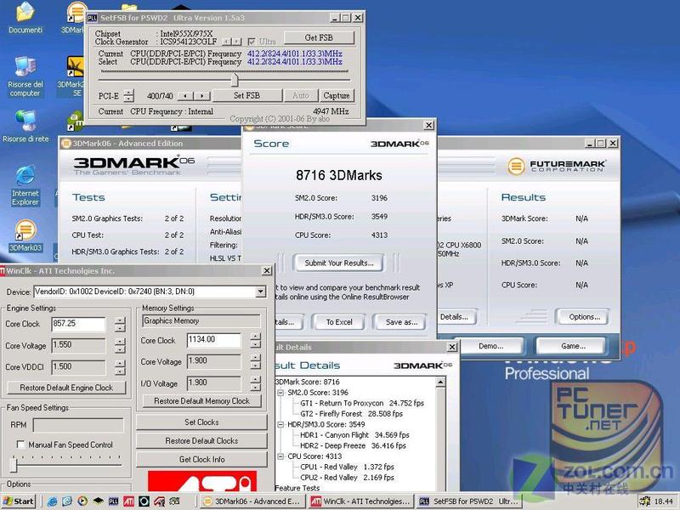Select GT2 - Firefly Forest row

click(x=352, y=414)
